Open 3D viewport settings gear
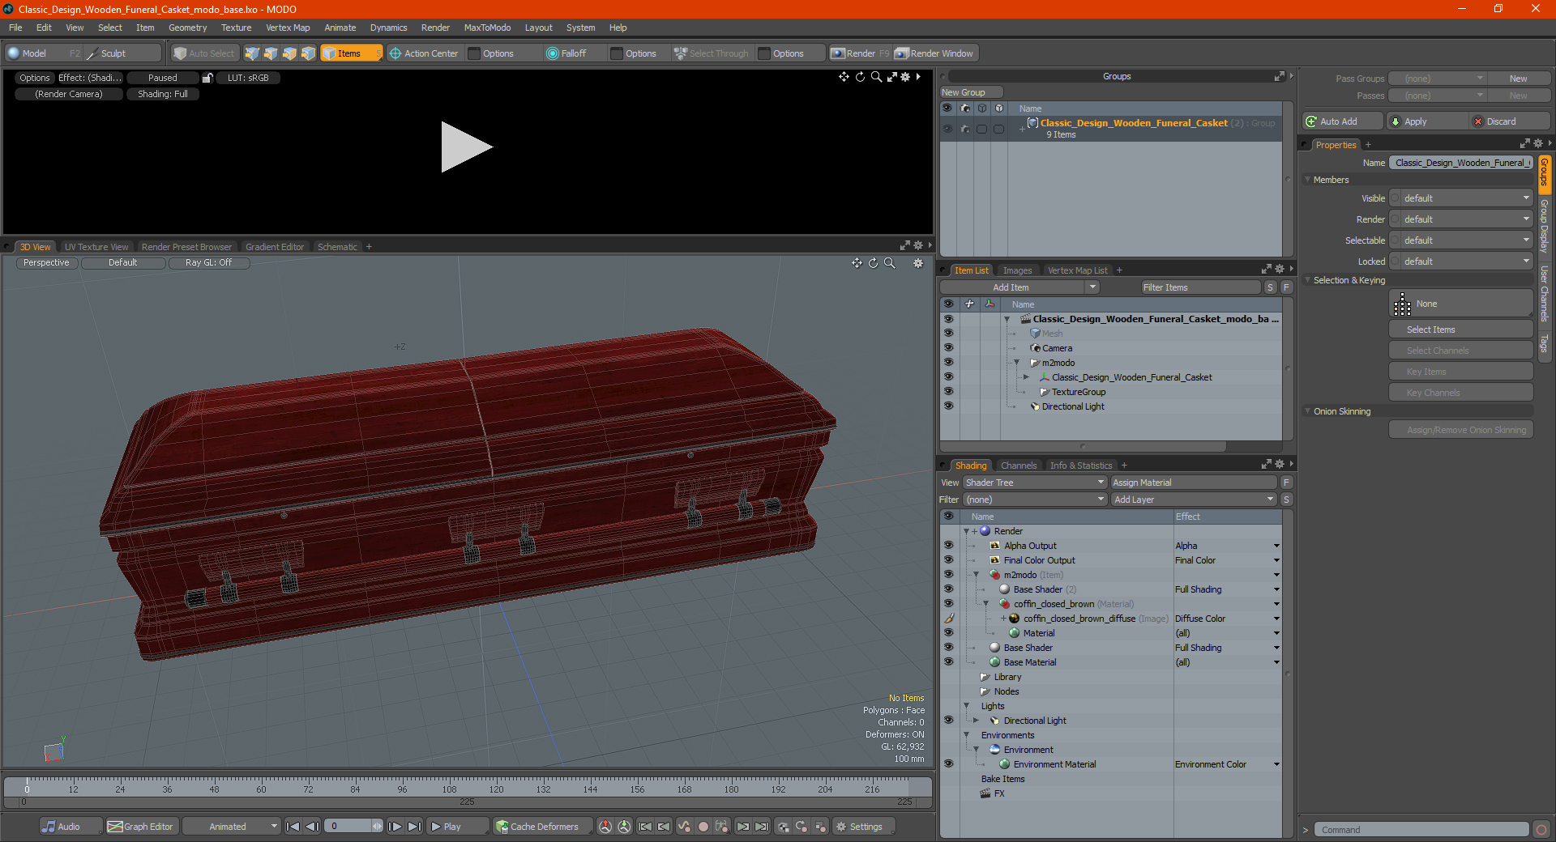Screen dimensions: 1556x842 click(x=918, y=263)
